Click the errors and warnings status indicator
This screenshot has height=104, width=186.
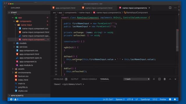(x=14, y=99)
